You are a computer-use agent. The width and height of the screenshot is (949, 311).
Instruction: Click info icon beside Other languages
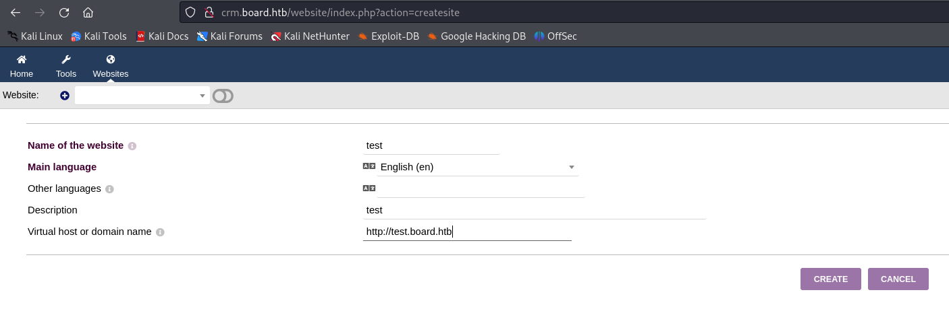pyautogui.click(x=109, y=189)
